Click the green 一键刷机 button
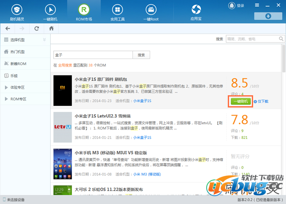The height and width of the screenshot is (204, 286). click(x=240, y=101)
